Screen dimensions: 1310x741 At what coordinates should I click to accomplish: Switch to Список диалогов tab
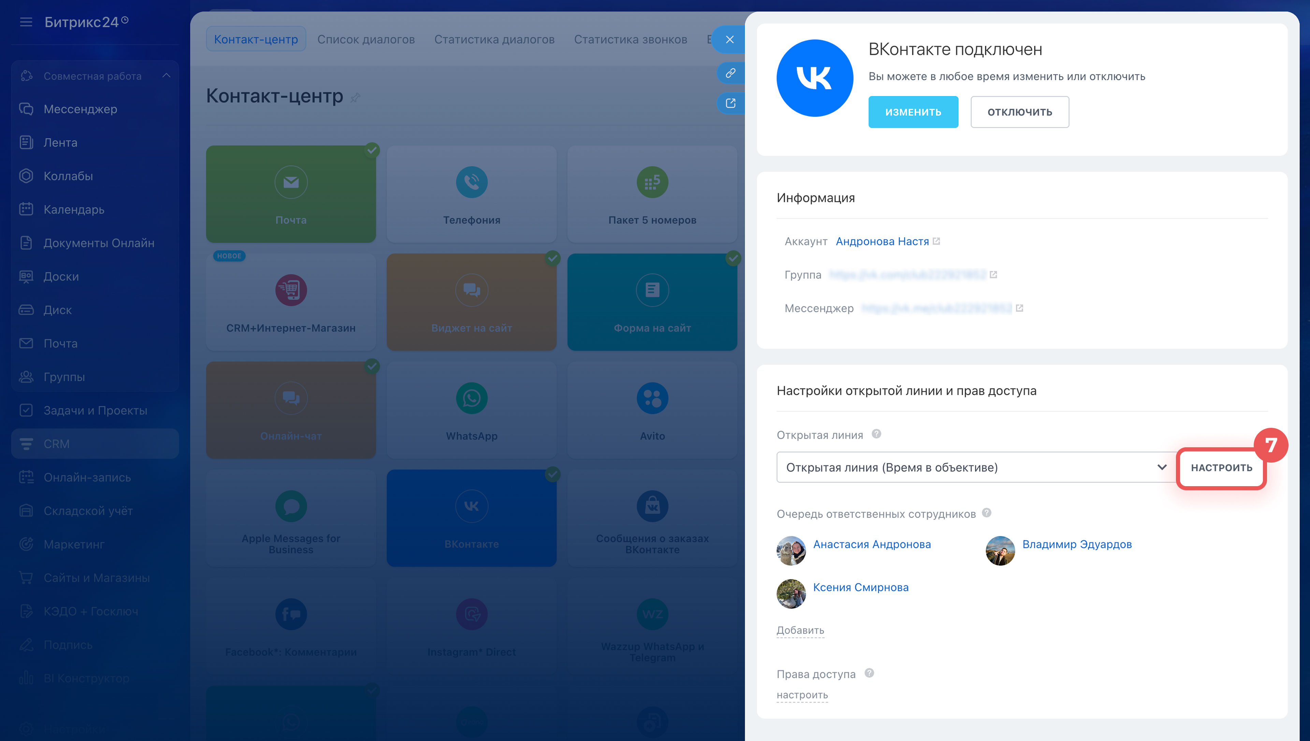[366, 39]
